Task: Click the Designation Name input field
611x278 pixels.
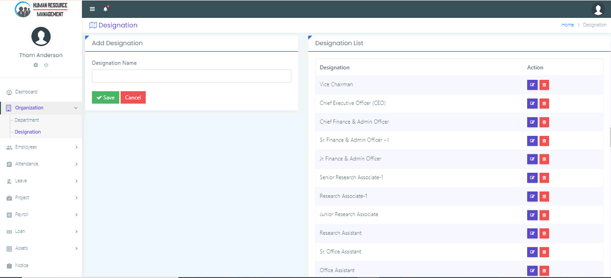Action: pos(191,76)
